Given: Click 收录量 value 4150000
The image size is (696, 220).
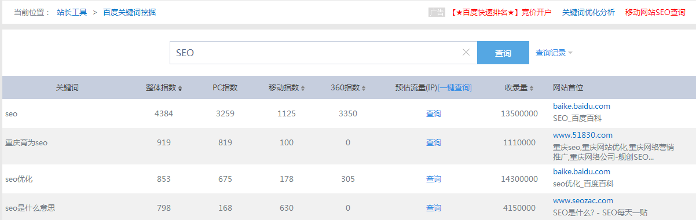Looking at the screenshot, I should click(519, 208).
